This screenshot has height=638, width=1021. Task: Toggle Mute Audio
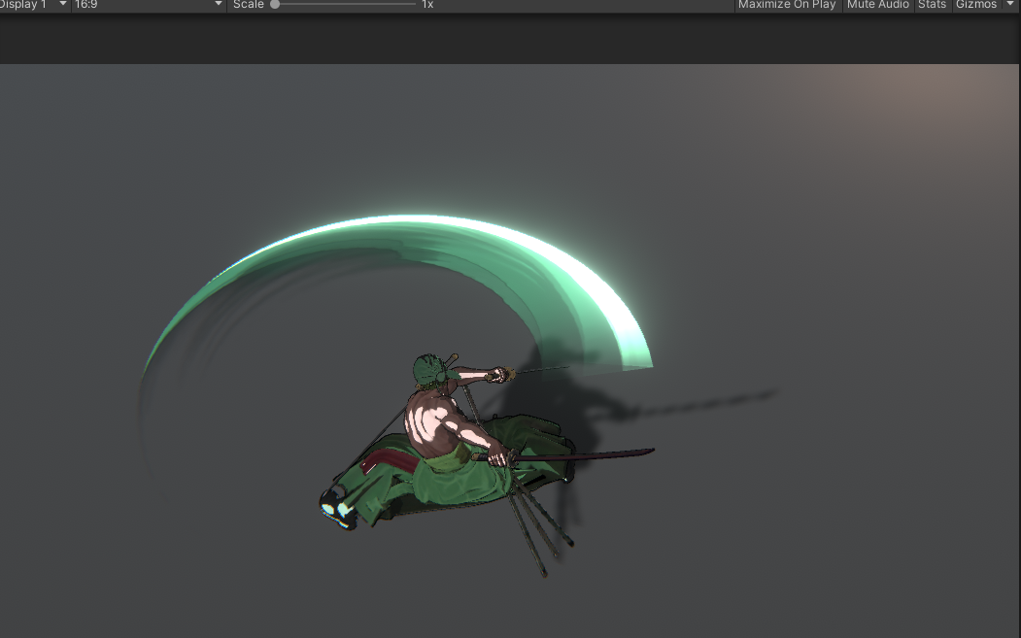point(877,5)
